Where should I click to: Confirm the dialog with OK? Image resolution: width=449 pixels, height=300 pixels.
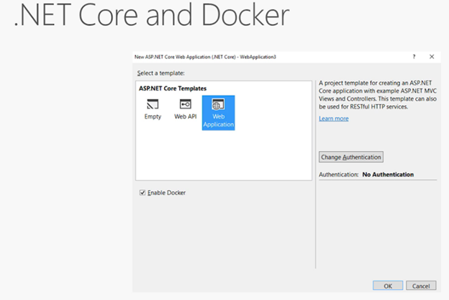pyautogui.click(x=388, y=286)
